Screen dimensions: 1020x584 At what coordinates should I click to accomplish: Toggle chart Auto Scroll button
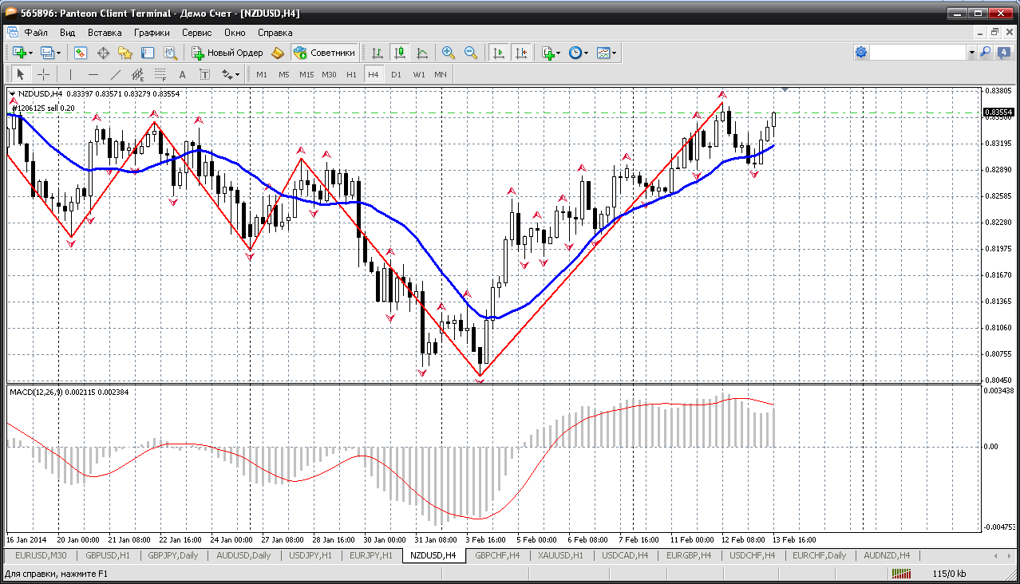pyautogui.click(x=499, y=53)
